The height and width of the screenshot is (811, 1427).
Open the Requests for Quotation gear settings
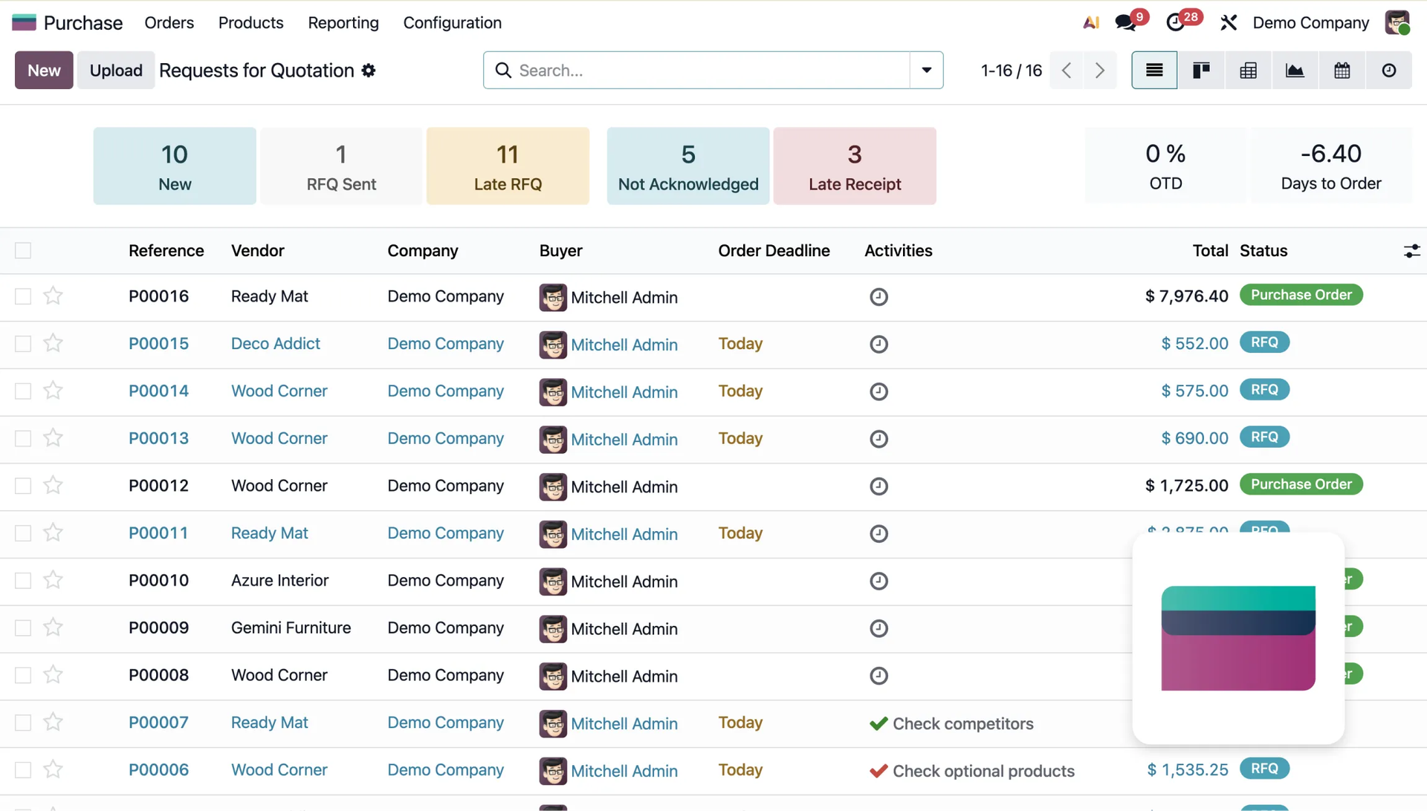coord(369,71)
